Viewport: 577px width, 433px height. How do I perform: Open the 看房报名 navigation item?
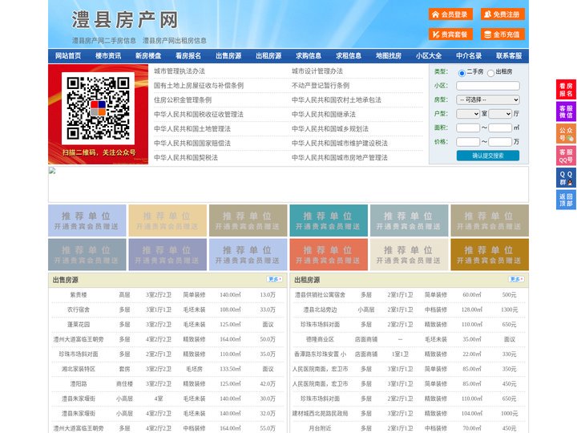pos(188,55)
